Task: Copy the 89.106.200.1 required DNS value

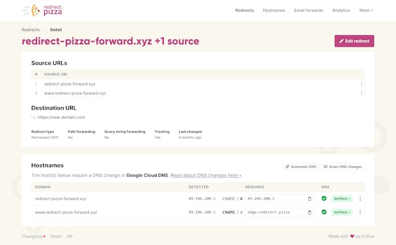Action: click(309, 199)
